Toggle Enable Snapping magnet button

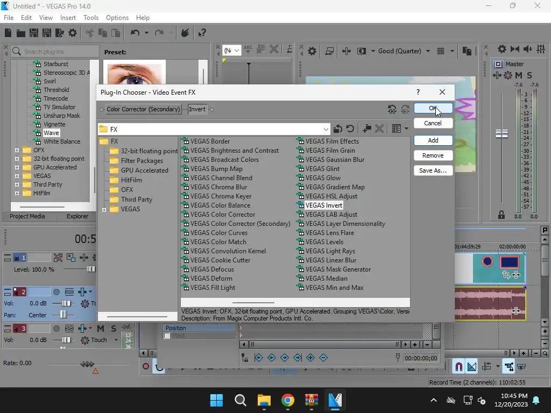(458, 367)
